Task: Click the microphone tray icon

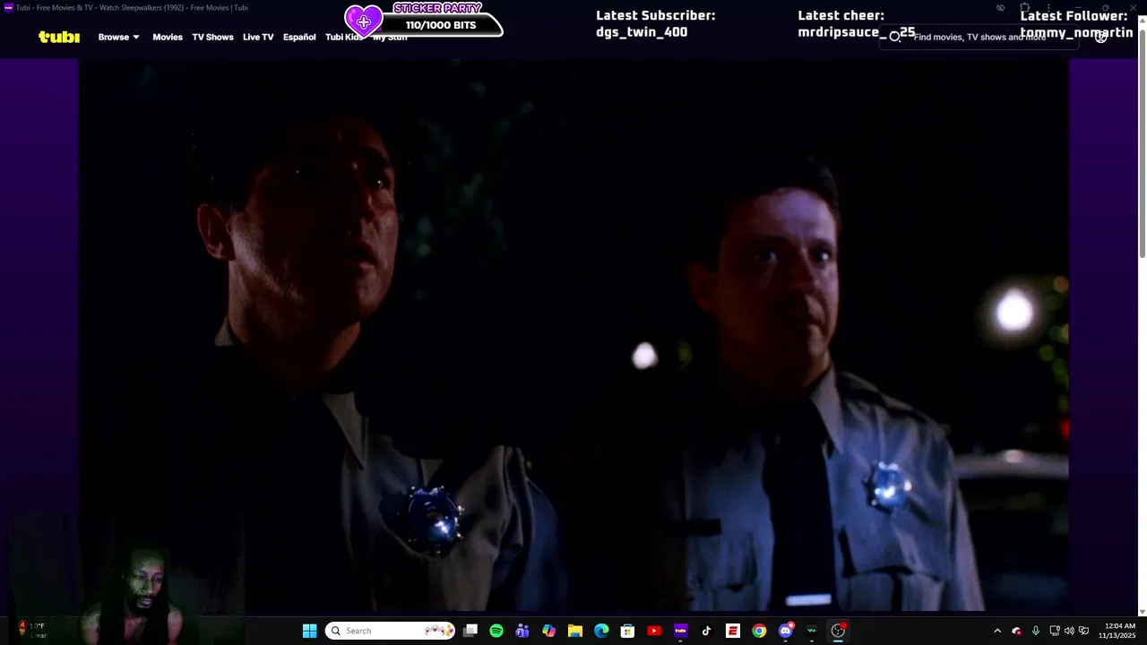Action: pyautogui.click(x=1036, y=631)
